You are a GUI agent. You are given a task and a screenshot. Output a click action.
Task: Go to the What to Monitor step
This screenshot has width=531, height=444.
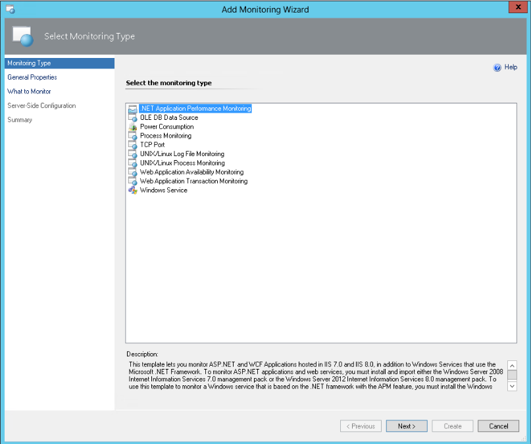29,92
